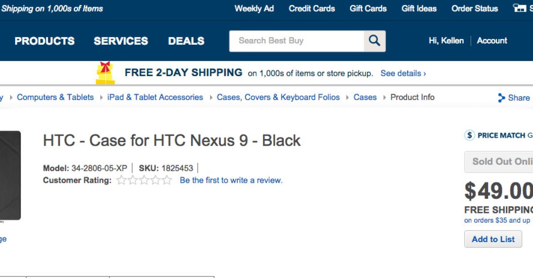Navigate to Computers & Tablets breadcrumb
The width and height of the screenshot is (533, 278).
point(55,97)
